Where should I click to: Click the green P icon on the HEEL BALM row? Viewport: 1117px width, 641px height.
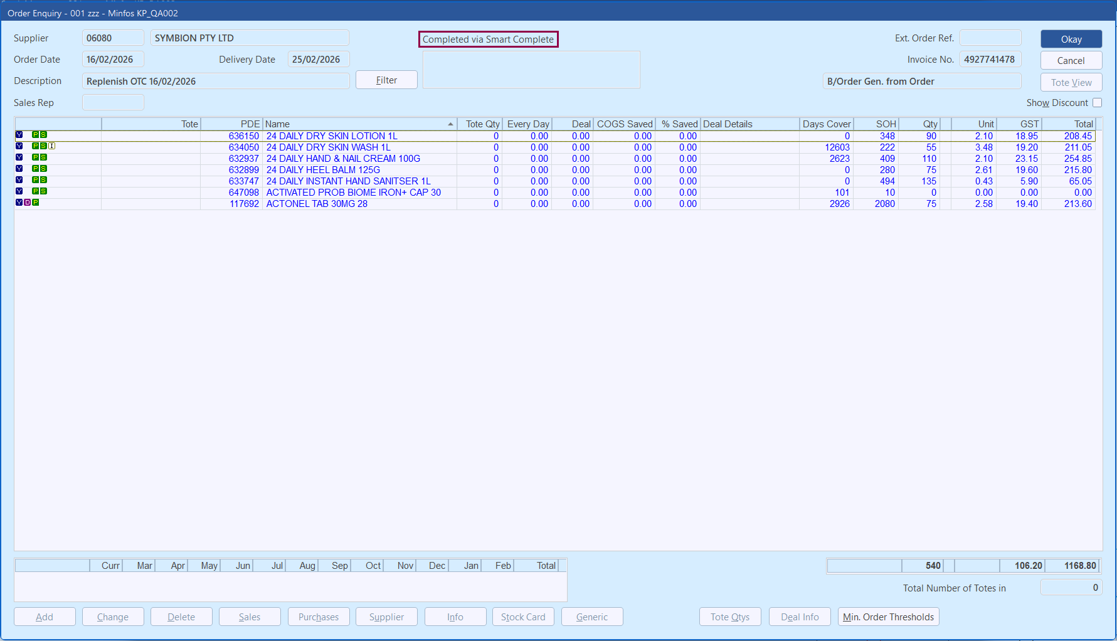pos(36,169)
